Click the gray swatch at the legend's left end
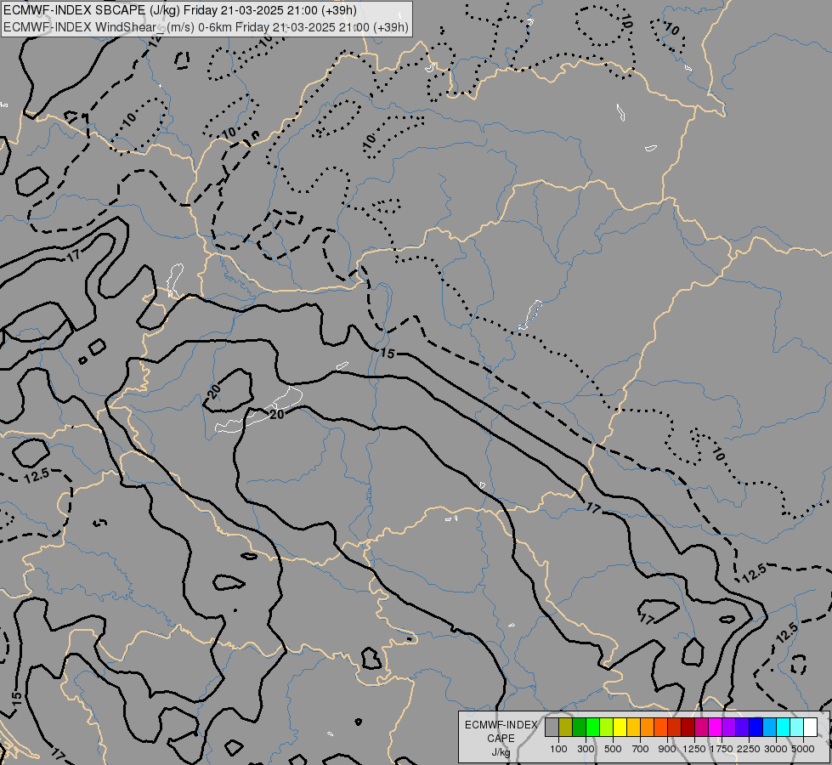The image size is (832, 765). point(552,727)
